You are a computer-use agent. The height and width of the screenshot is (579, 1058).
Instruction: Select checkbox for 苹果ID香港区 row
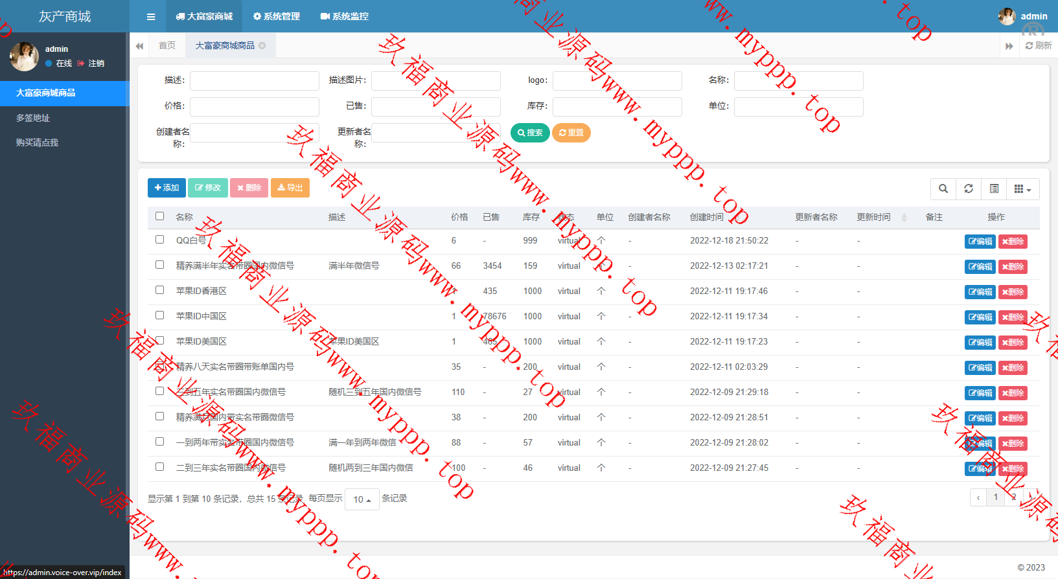click(x=160, y=290)
